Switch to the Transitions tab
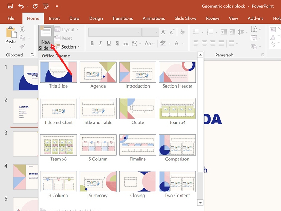The height and width of the screenshot is (211, 281). [x=123, y=18]
